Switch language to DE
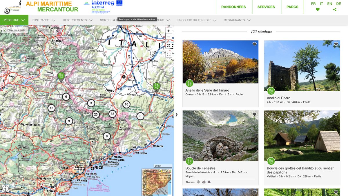Viewport: 348px width, 196px height. (x=338, y=4)
